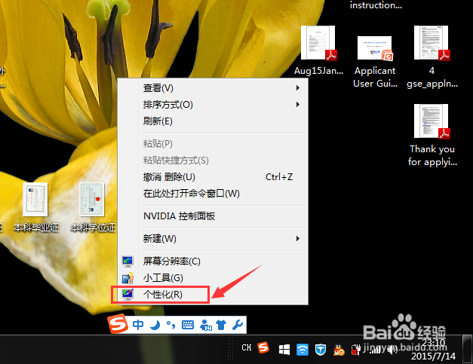Open the Aug15Jan... PDF desktop file
The width and height of the screenshot is (473, 364).
point(318,50)
